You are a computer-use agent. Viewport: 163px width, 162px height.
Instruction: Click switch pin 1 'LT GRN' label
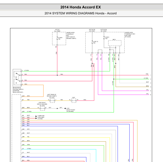[27, 70]
